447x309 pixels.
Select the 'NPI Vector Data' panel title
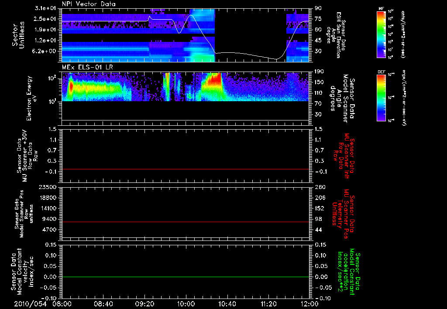click(89, 4)
